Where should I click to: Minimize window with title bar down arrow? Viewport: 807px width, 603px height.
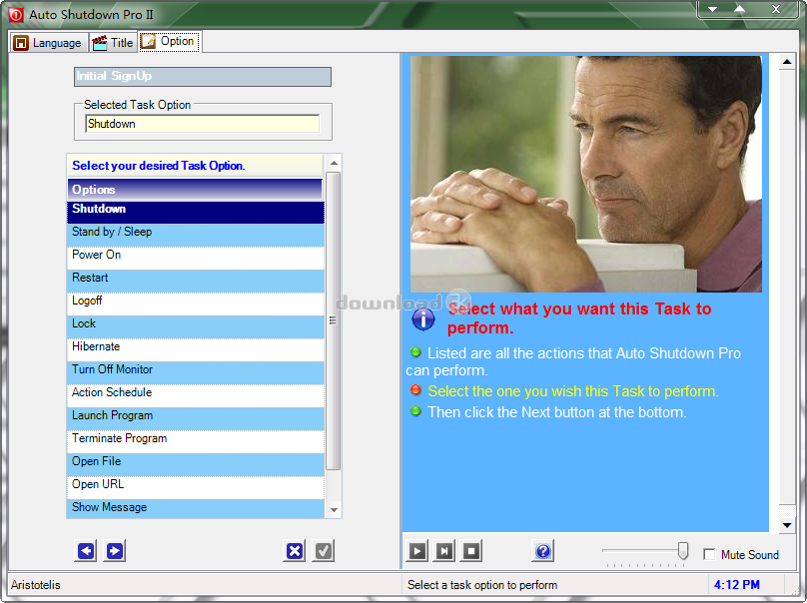tap(713, 9)
